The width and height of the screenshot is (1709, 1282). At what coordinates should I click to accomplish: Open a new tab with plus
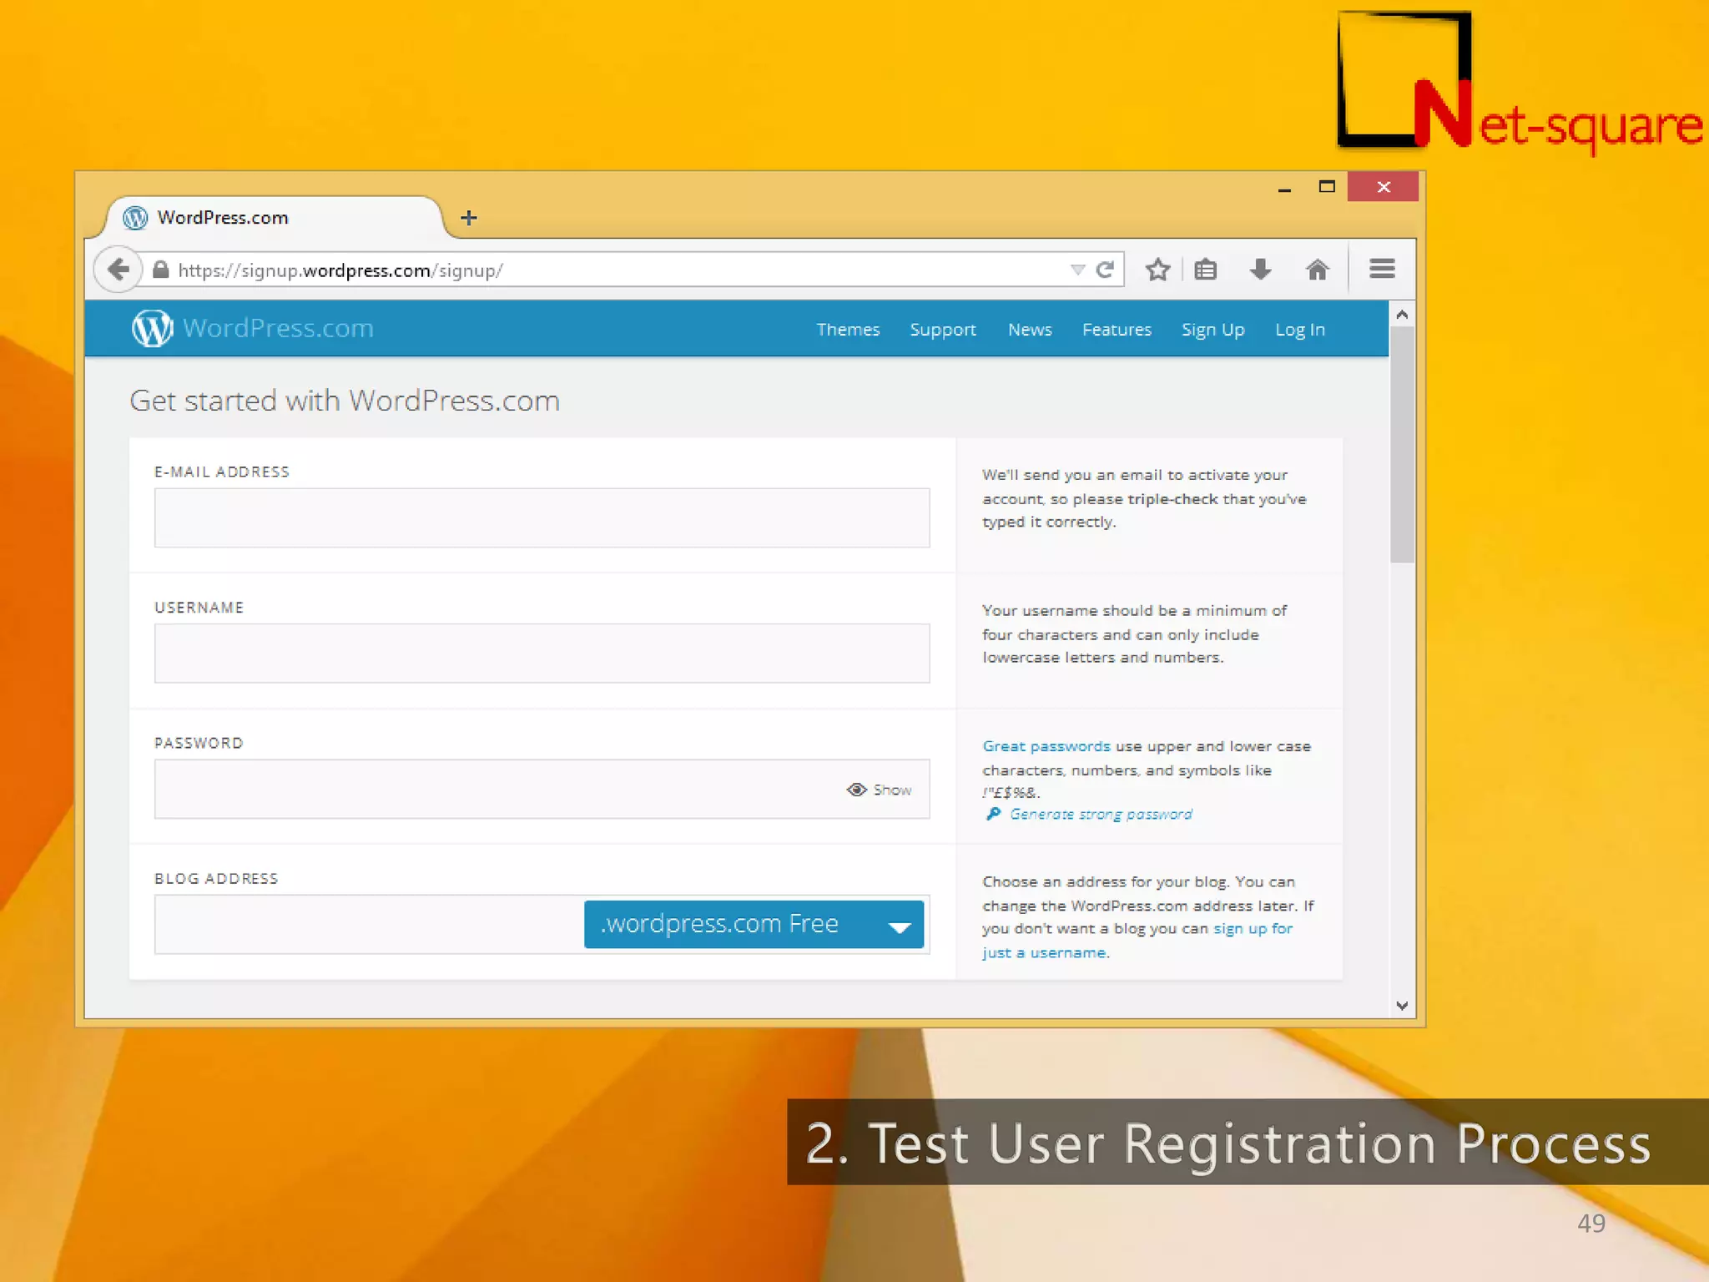point(469,218)
